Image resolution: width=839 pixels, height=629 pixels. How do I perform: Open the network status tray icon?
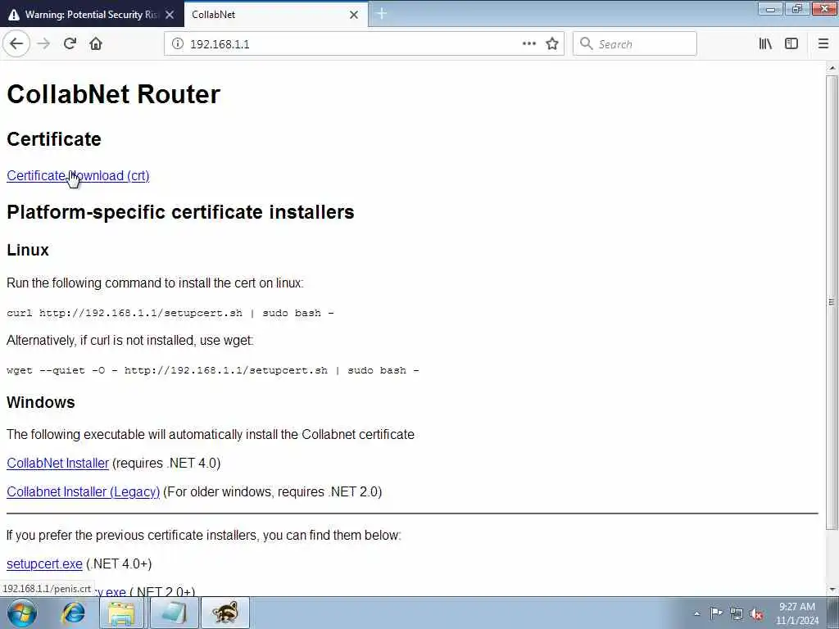(x=737, y=613)
